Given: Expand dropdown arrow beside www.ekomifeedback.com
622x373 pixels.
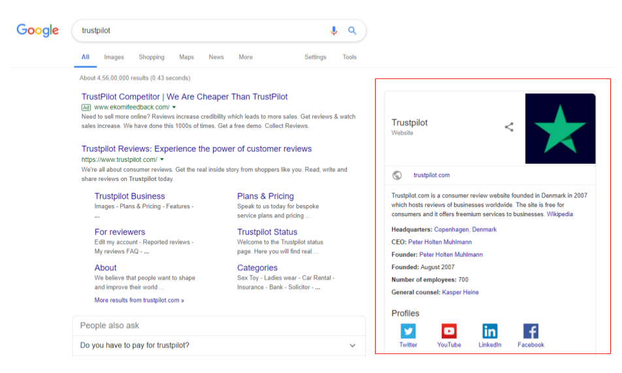Looking at the screenshot, I should tap(174, 107).
